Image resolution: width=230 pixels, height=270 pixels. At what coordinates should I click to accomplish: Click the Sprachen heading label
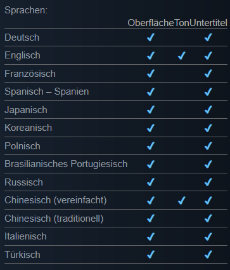click(x=26, y=10)
